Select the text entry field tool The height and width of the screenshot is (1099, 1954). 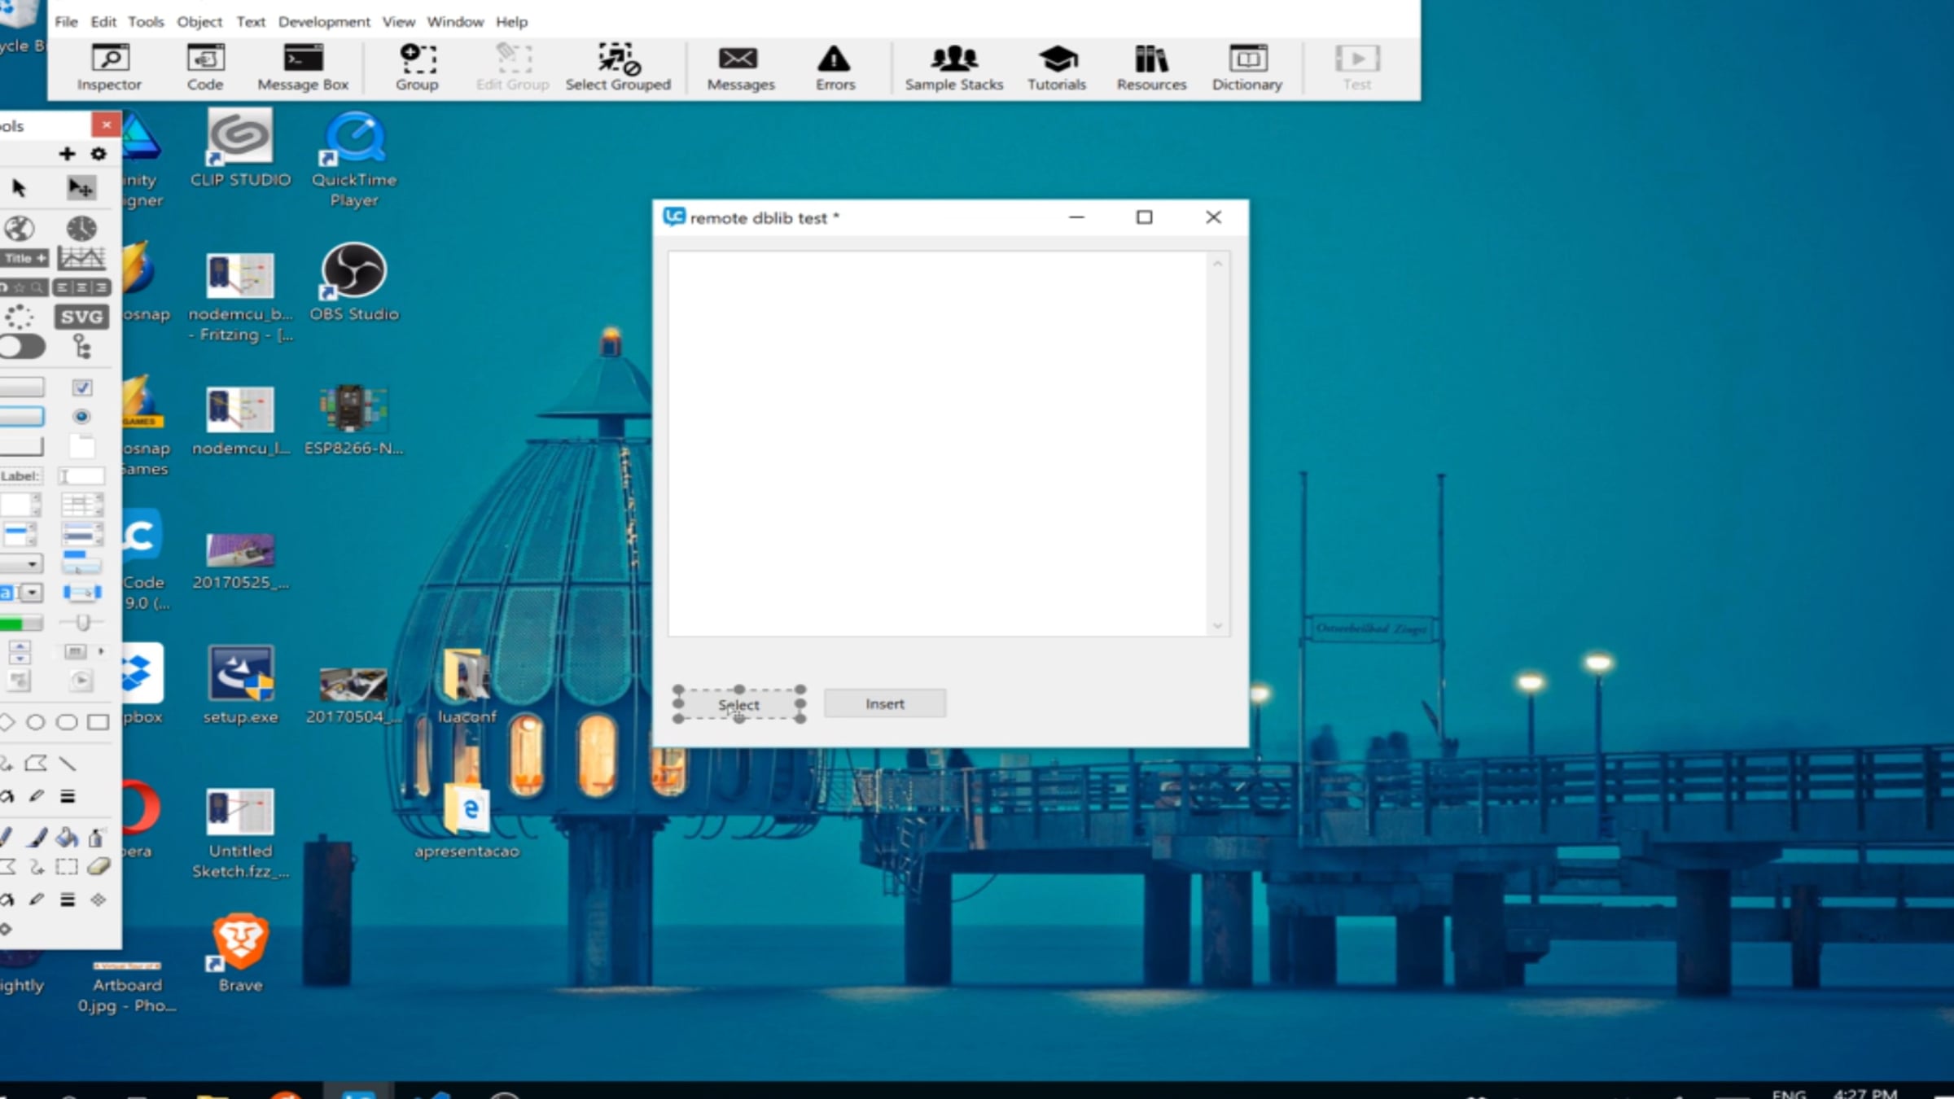click(81, 476)
